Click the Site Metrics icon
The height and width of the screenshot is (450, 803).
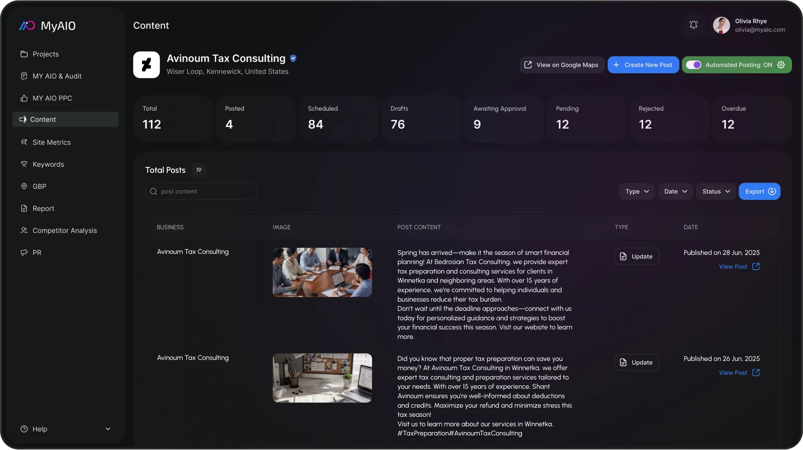pos(24,142)
